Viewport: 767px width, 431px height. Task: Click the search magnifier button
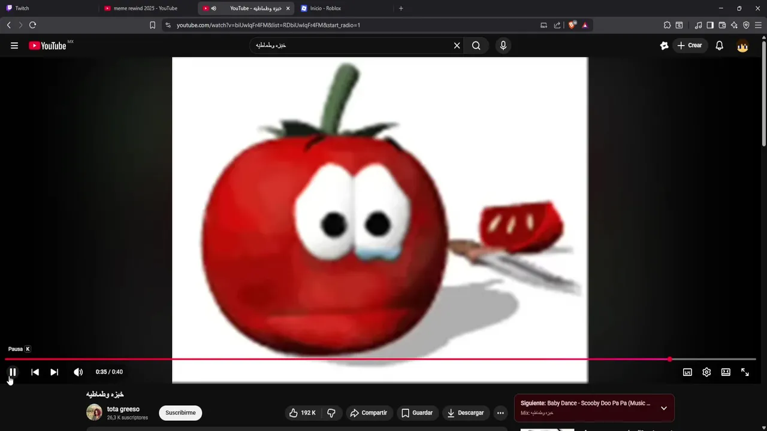click(x=476, y=45)
